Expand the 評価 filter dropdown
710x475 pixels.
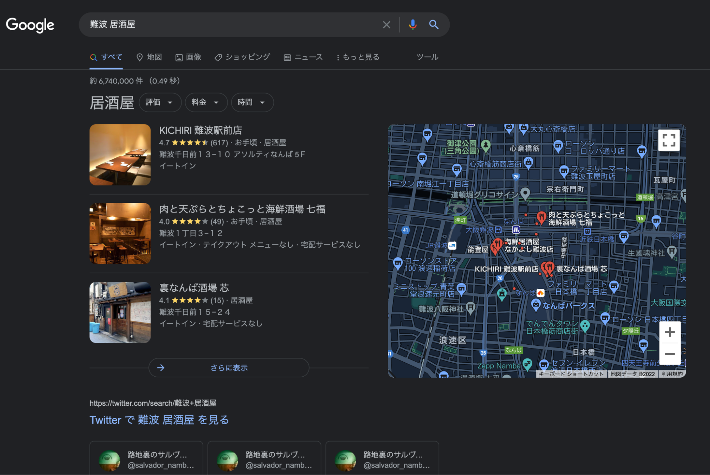click(160, 102)
